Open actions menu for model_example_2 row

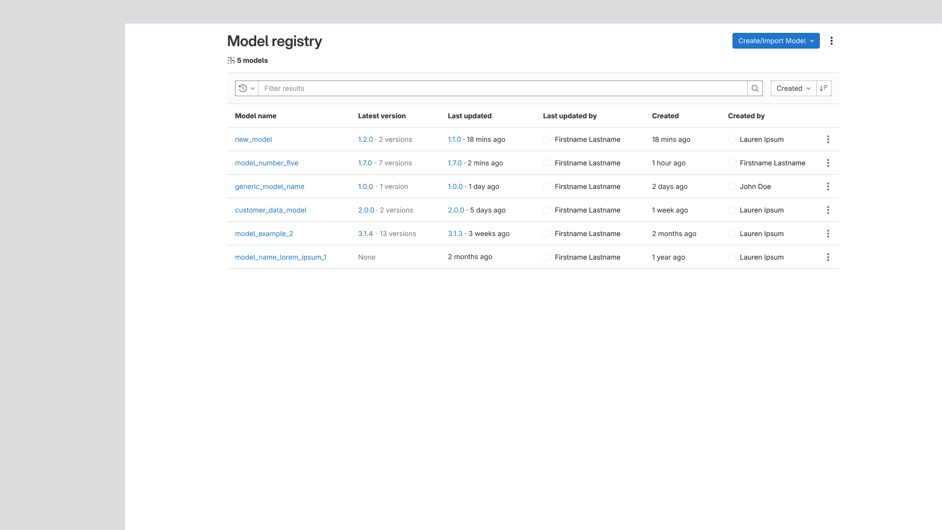click(828, 234)
